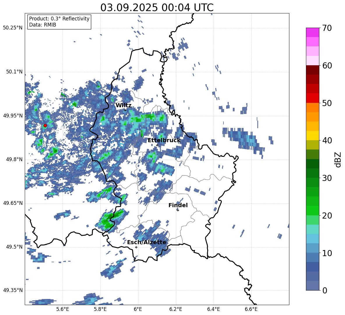Click the colorbar tick value 40

(x=327, y=140)
